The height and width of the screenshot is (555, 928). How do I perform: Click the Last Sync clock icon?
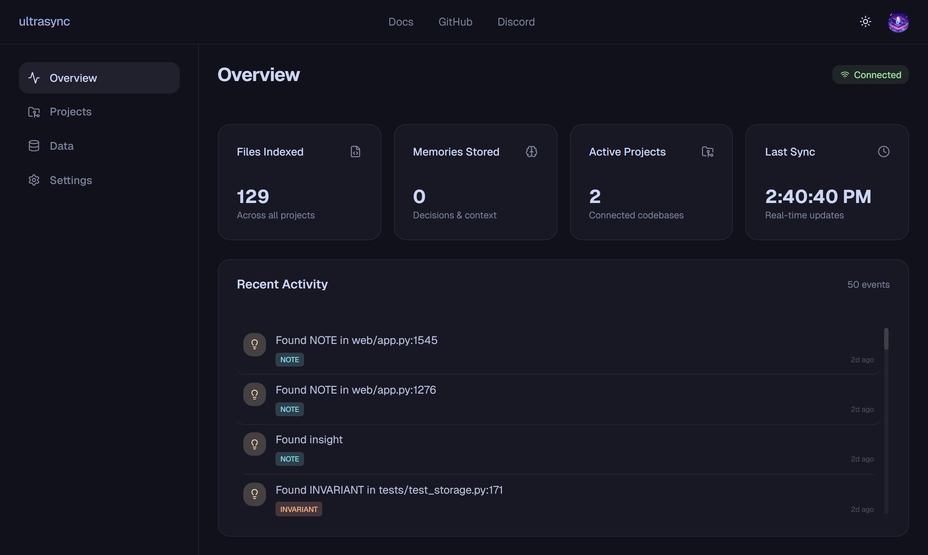883,152
